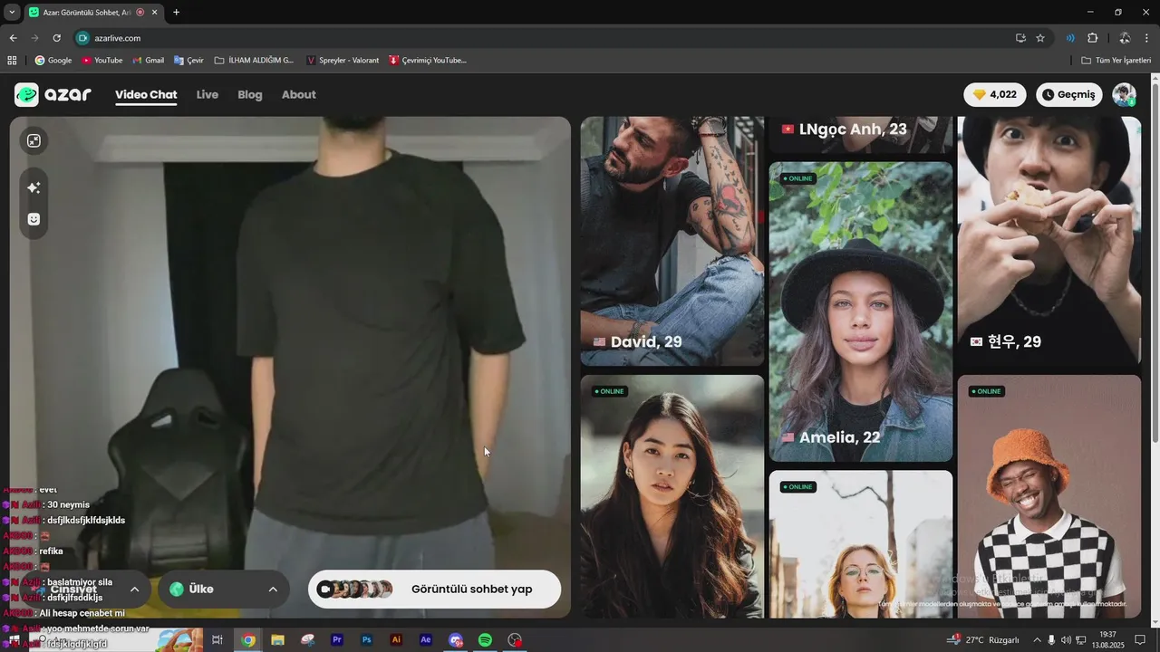Screen dimensions: 1160x652
Task: Open the notification center icon
Action: [1140, 640]
